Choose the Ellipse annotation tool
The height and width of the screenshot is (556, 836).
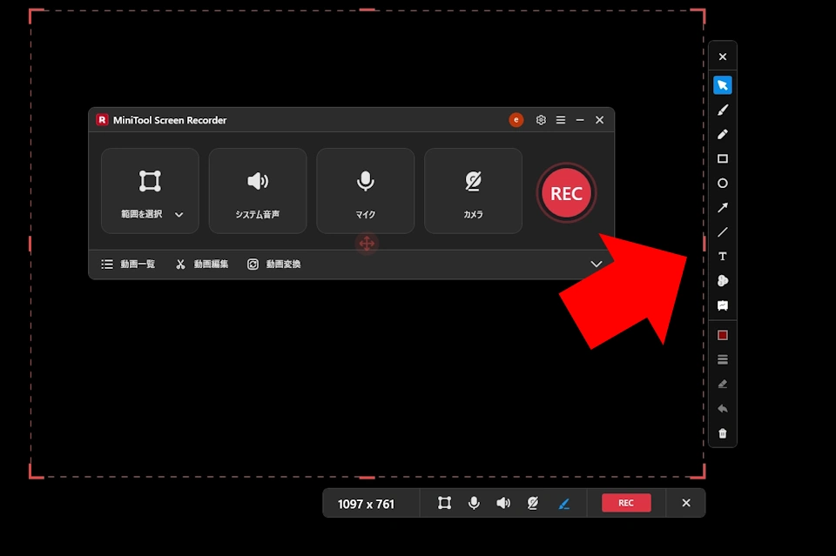pos(722,183)
